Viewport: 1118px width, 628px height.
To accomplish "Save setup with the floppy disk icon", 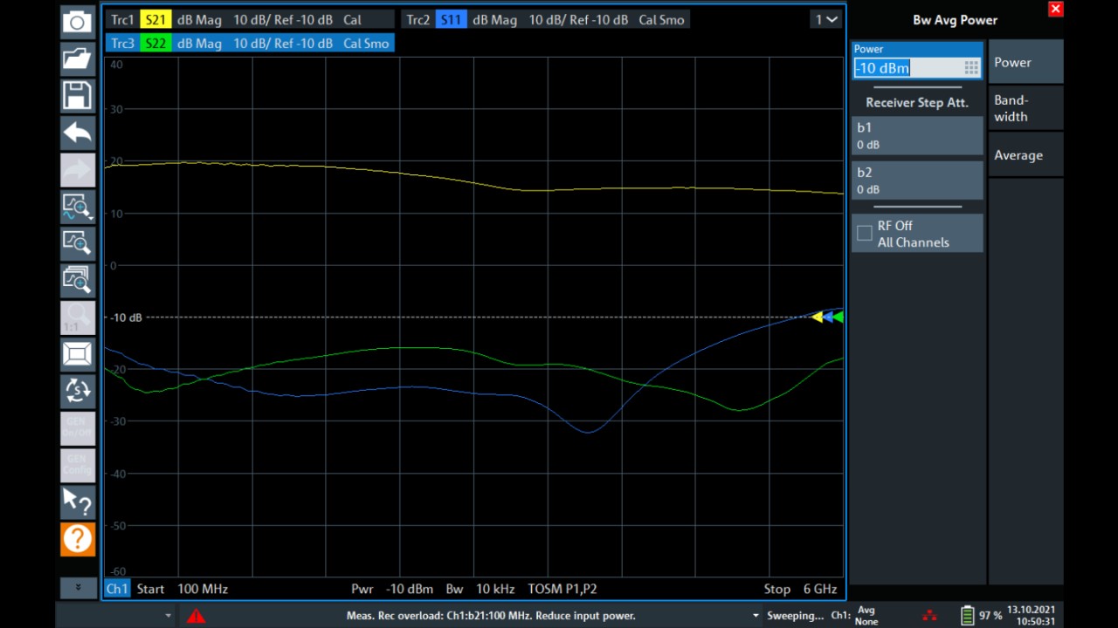I will click(77, 96).
